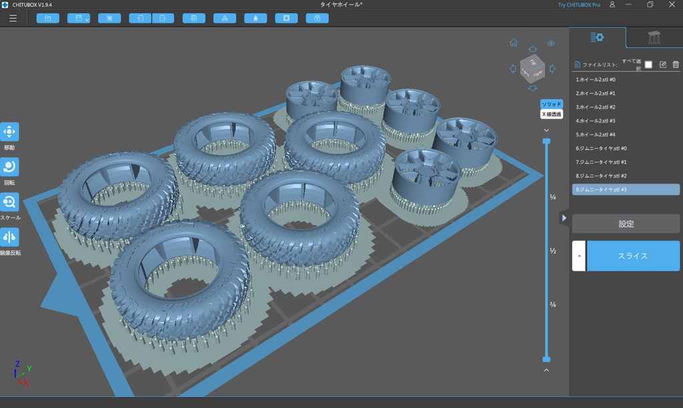Viewport: 683px width, 408px height.
Task: Click the edit file list icon
Action: pos(663,65)
